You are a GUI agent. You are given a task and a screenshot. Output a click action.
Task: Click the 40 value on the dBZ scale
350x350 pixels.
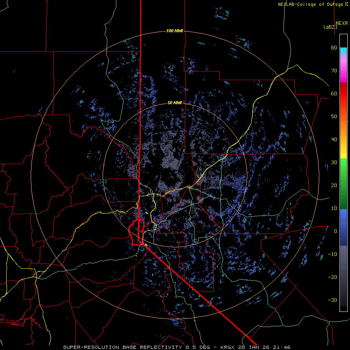(334, 140)
